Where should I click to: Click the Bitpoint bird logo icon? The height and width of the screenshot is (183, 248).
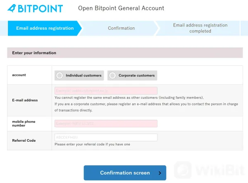pos(12,8)
